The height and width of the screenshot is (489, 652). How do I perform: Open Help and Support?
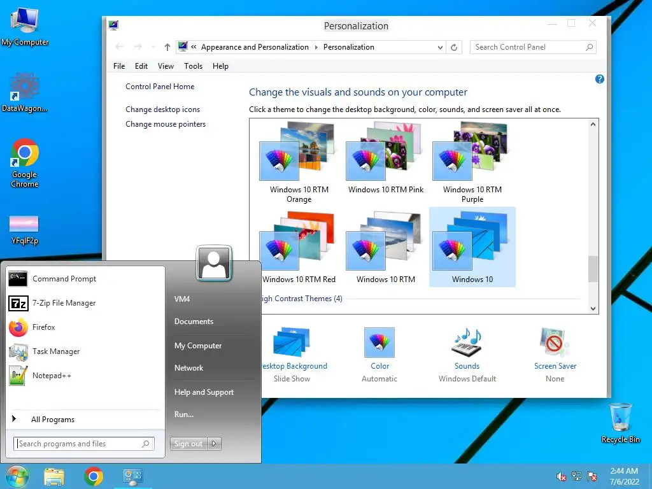coord(204,392)
